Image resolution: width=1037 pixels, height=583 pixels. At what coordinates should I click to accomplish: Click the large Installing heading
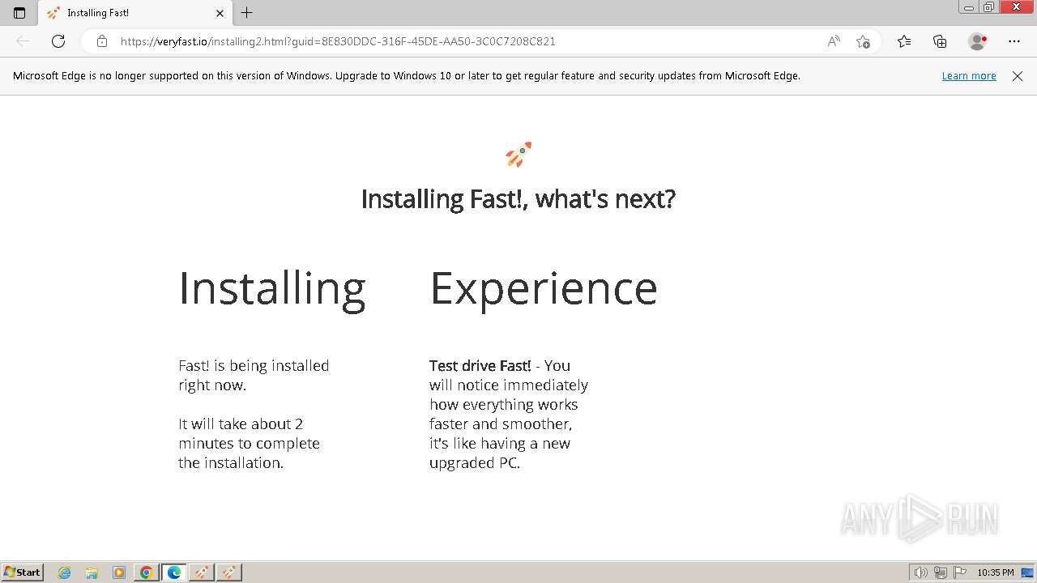pos(272,288)
